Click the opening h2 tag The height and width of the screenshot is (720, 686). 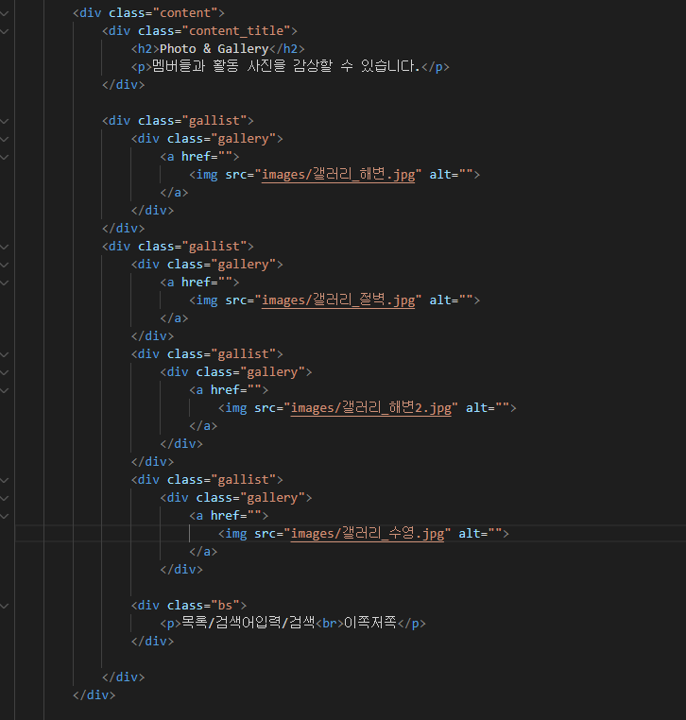point(146,49)
